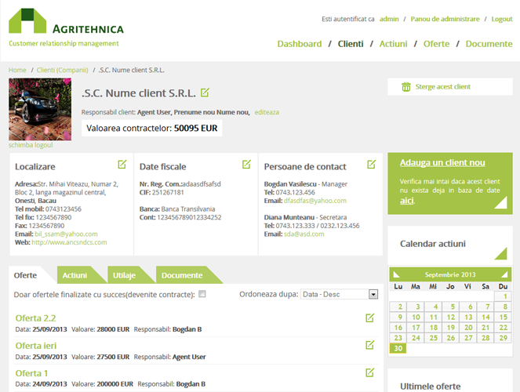Screen dimensions: 520x392
Task: Go to previous month in calendar
Action: point(396,274)
